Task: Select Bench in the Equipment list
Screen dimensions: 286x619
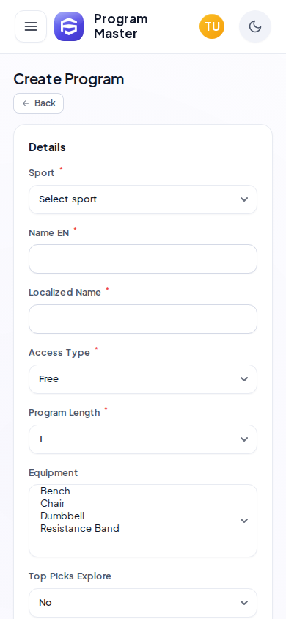Action: pos(55,491)
